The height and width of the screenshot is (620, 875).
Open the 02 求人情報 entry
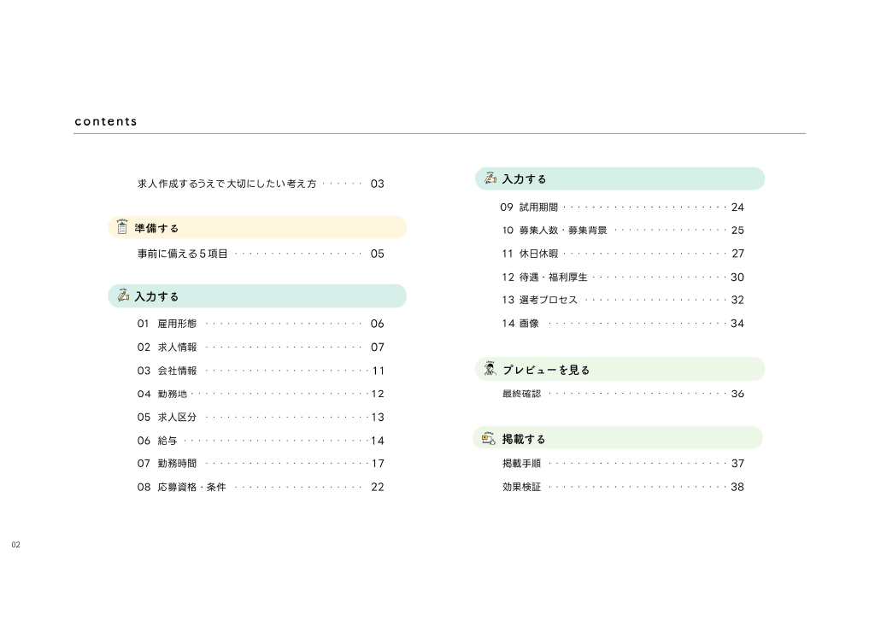click(261, 347)
